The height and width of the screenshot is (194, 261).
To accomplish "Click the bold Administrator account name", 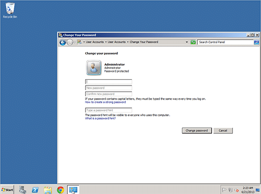I will (x=114, y=65).
